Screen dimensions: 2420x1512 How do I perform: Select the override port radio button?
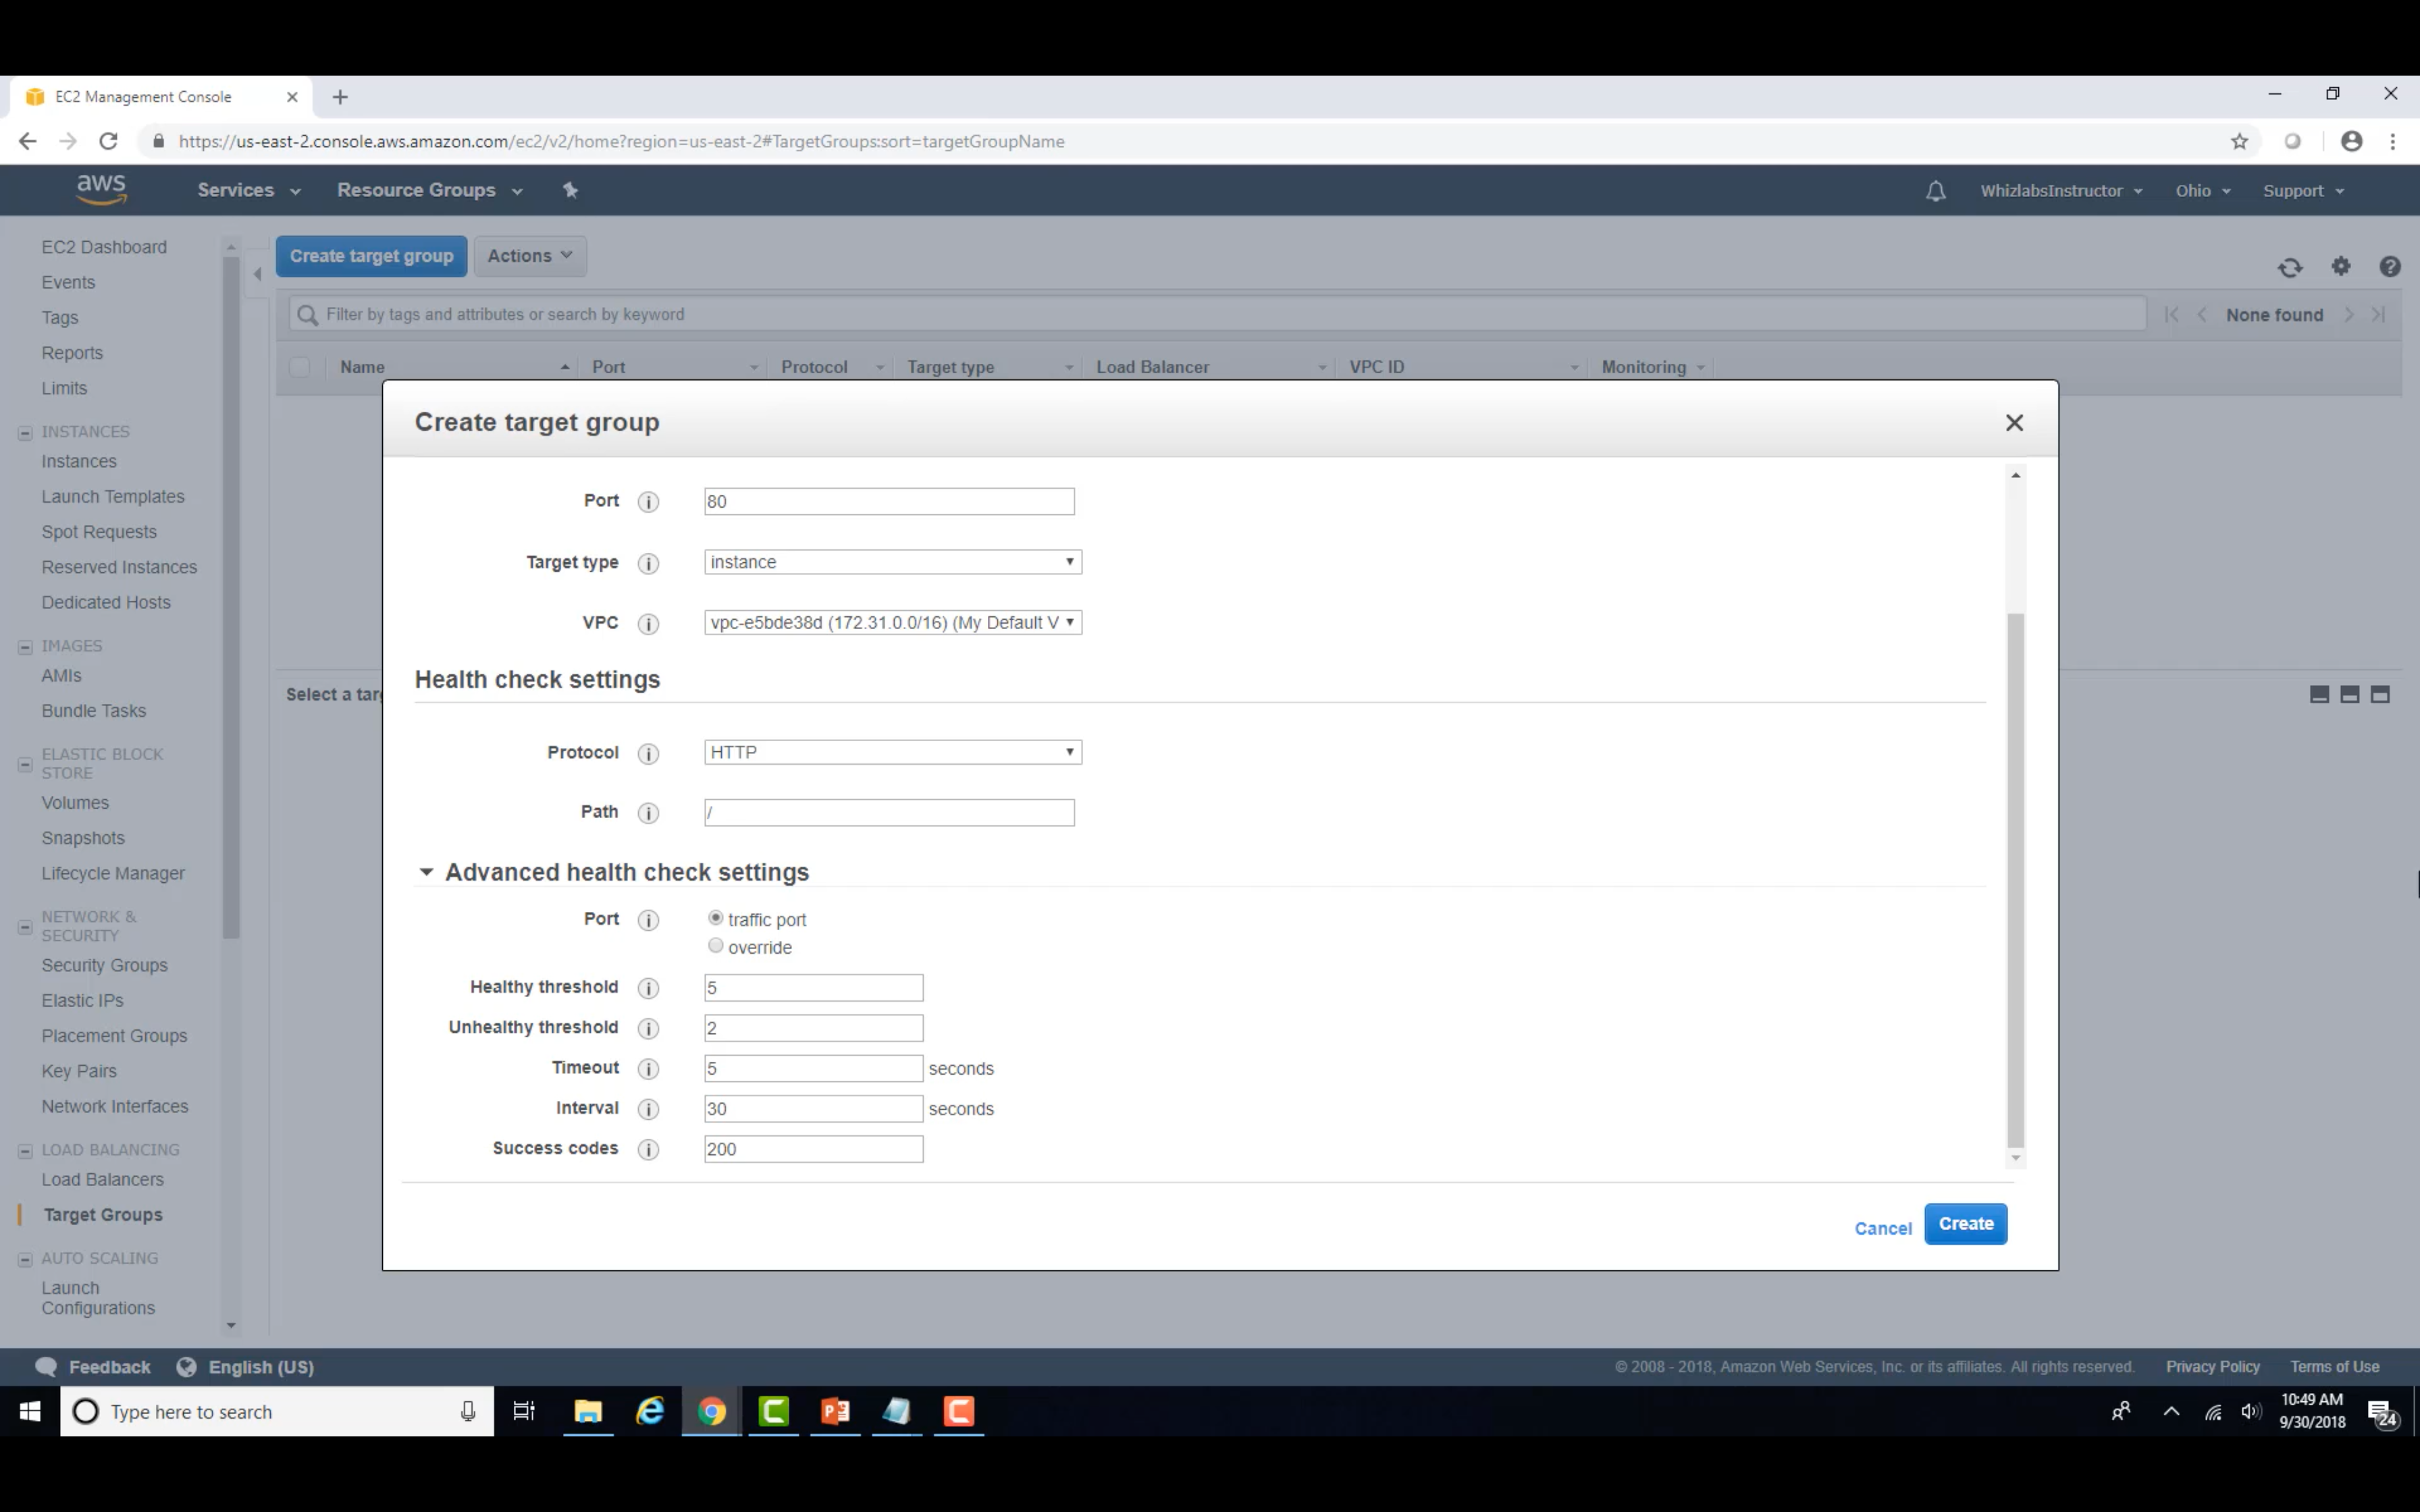point(715,946)
